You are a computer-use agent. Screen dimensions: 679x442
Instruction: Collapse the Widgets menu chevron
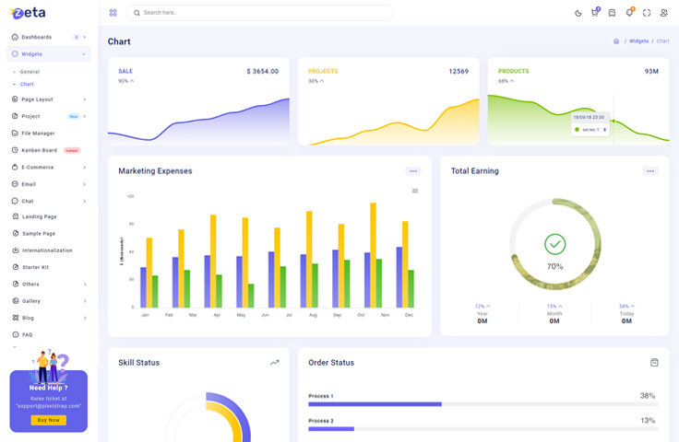84,54
